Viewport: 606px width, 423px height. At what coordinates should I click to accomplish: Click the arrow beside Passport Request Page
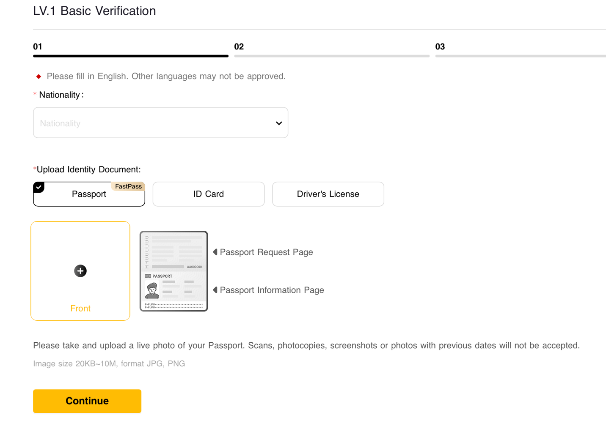point(215,252)
